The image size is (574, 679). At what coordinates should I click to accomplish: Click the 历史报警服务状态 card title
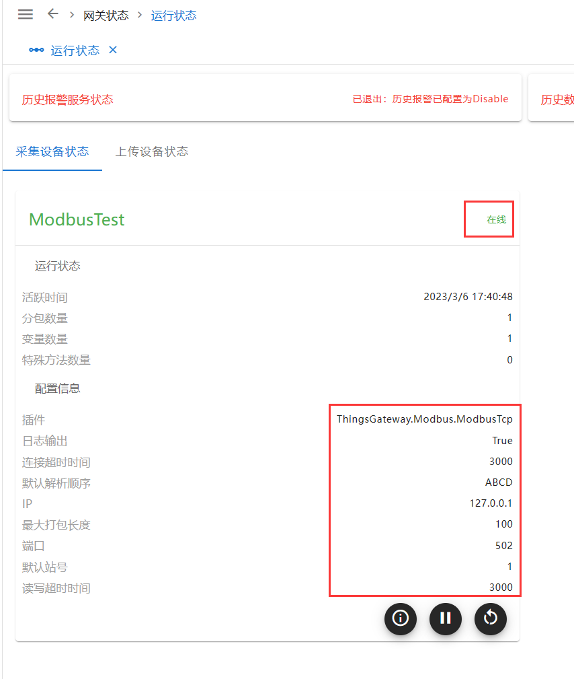67,100
